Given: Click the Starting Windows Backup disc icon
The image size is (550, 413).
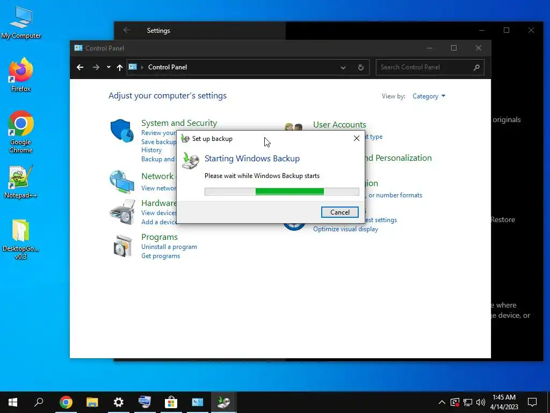Looking at the screenshot, I should coord(191,162).
